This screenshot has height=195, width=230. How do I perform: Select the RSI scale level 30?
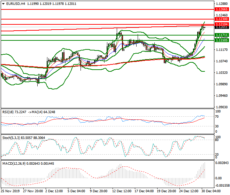point(217,126)
